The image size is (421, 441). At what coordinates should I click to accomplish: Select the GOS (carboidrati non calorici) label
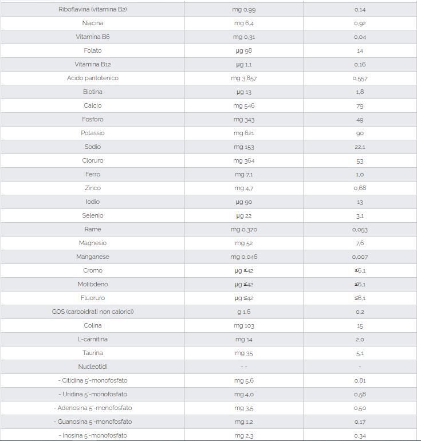tap(93, 312)
